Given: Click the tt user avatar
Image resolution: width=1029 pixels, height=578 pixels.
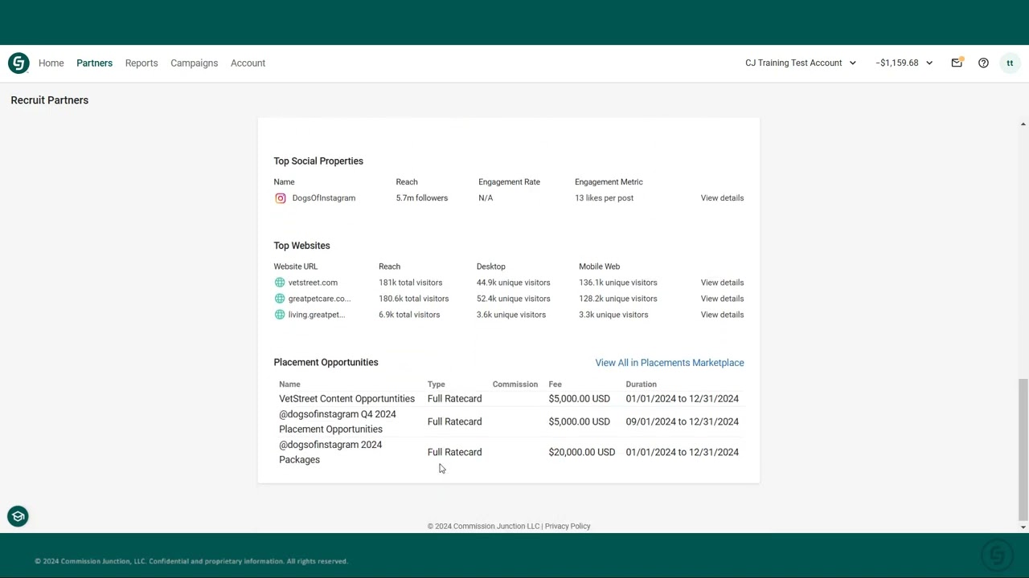Looking at the screenshot, I should (1010, 63).
